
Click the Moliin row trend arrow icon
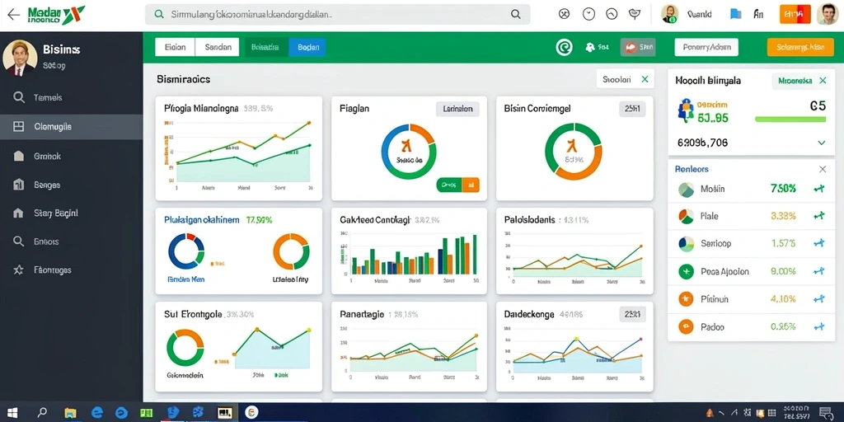(x=819, y=189)
